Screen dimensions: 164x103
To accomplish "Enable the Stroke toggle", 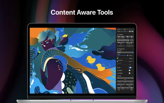I will tap(130, 70).
